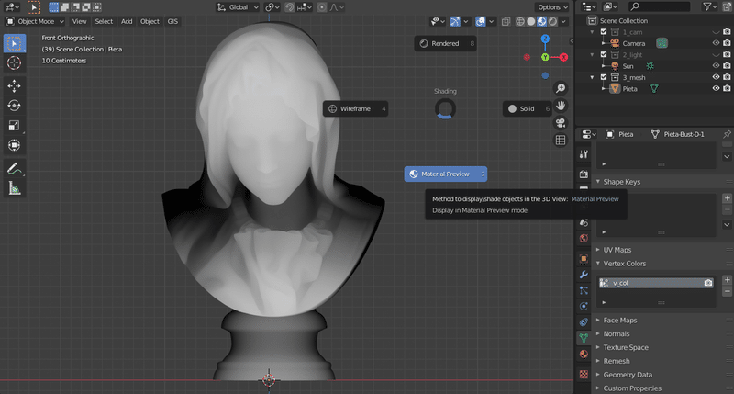Open the Select menu

point(104,21)
